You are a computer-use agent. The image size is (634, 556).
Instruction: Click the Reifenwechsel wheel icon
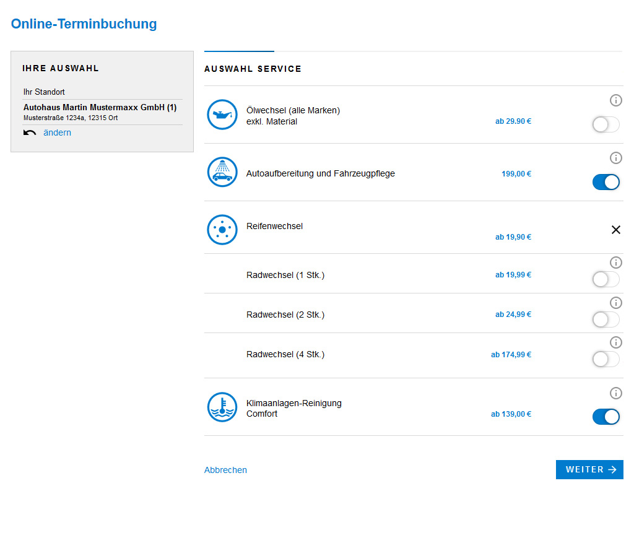[222, 230]
